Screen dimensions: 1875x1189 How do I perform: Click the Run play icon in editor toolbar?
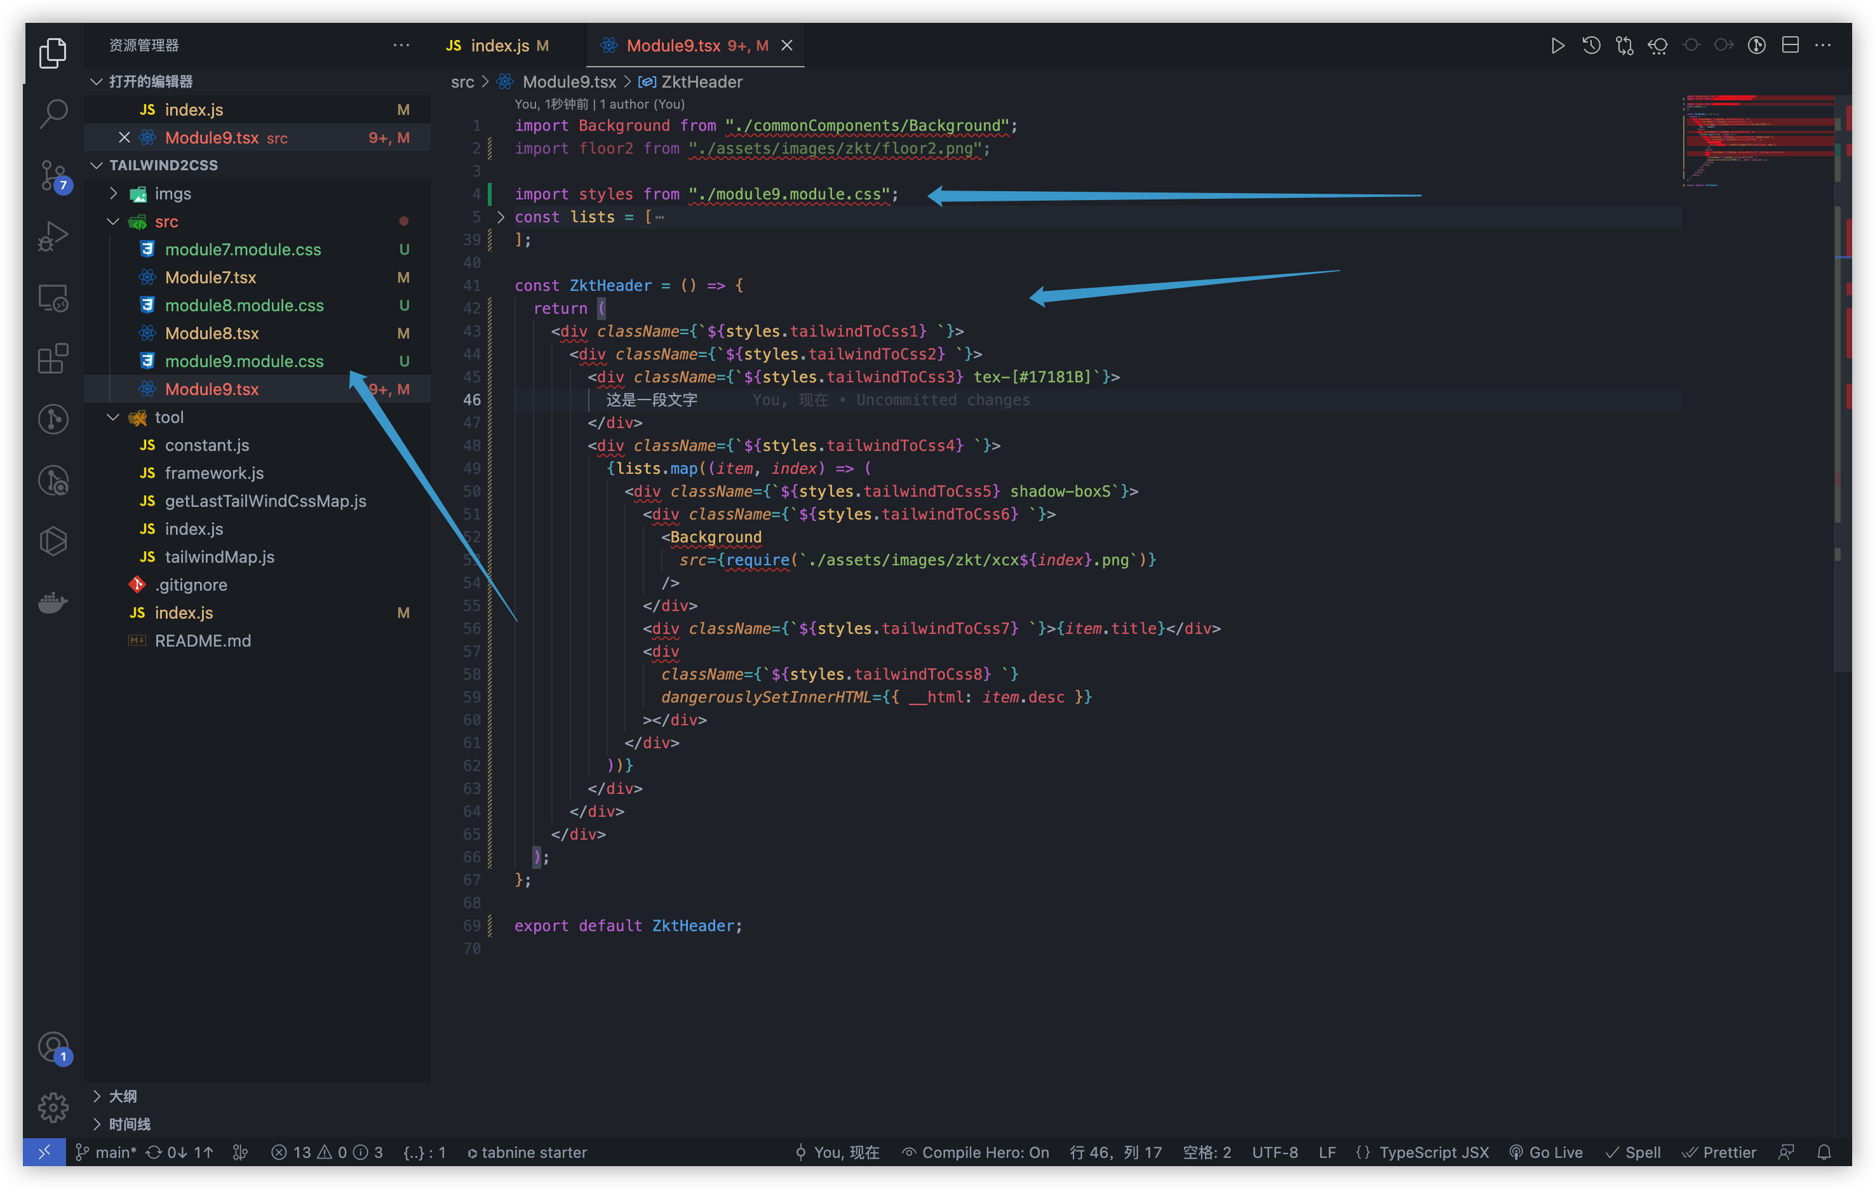[x=1557, y=46]
